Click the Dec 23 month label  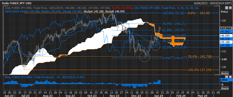tap(136, 96)
